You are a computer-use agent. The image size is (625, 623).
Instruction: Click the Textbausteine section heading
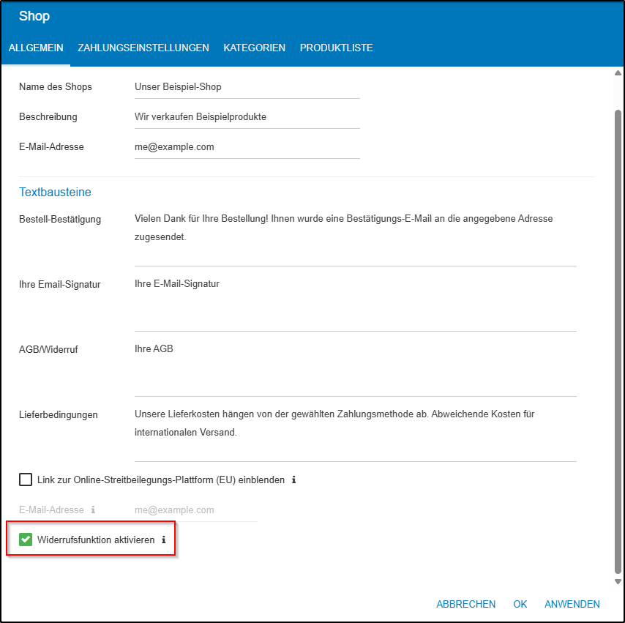pos(55,192)
